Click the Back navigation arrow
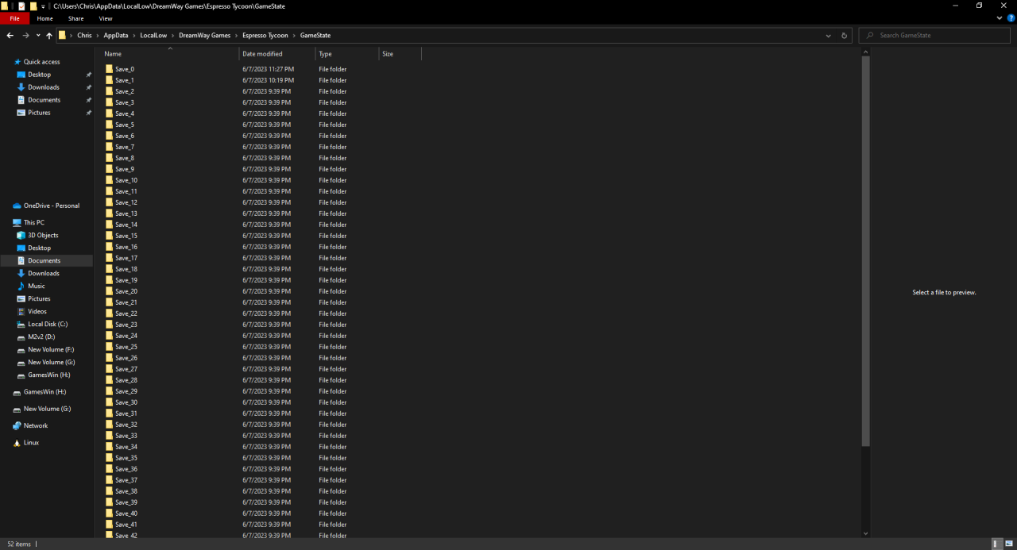 pyautogui.click(x=10, y=36)
